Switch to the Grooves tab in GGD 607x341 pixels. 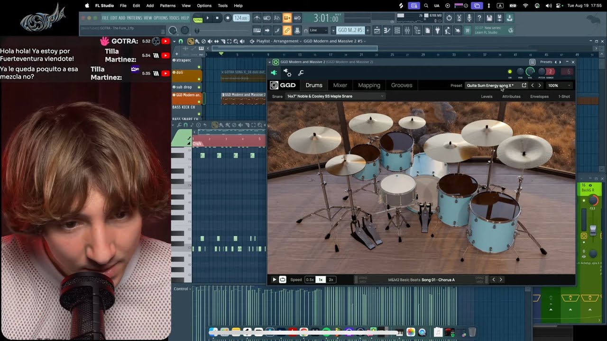pos(402,85)
